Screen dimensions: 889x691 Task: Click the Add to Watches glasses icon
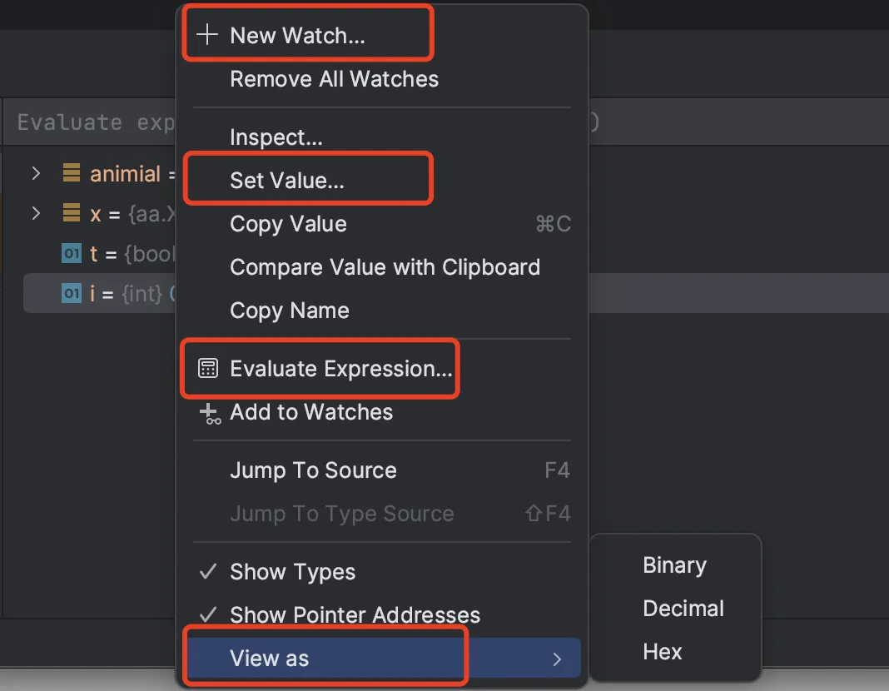[x=210, y=413]
